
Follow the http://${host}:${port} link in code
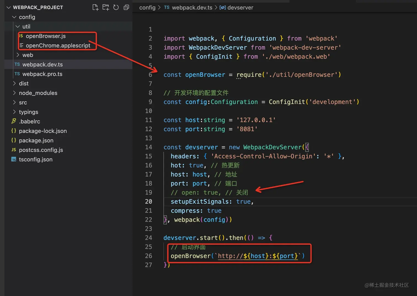(258, 256)
